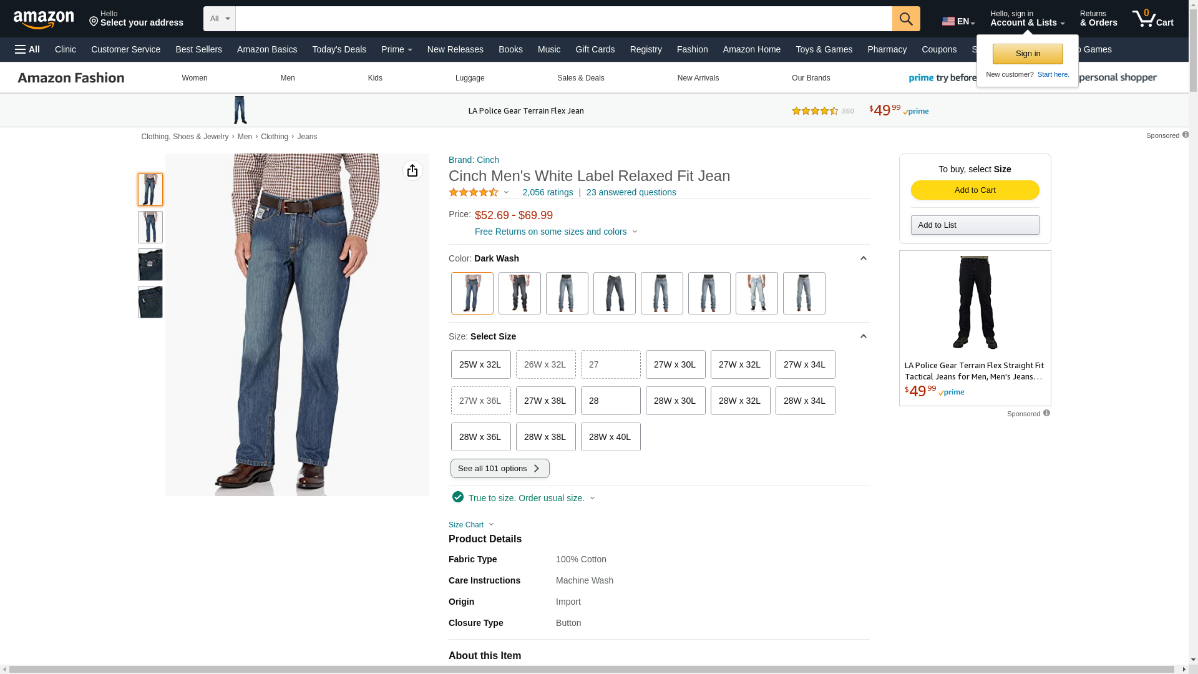
Task: Click the share icon on product image
Action: 412,170
